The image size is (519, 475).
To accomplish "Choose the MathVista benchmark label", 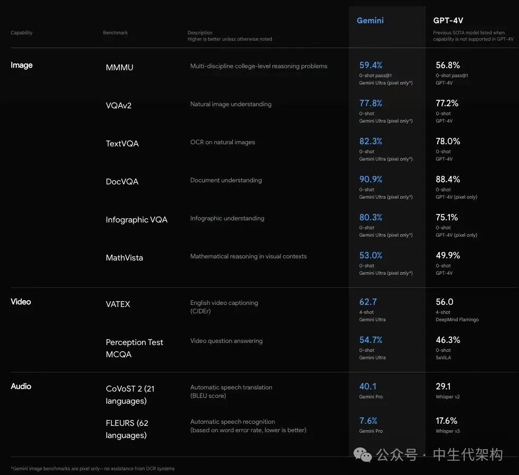I will coord(124,258).
